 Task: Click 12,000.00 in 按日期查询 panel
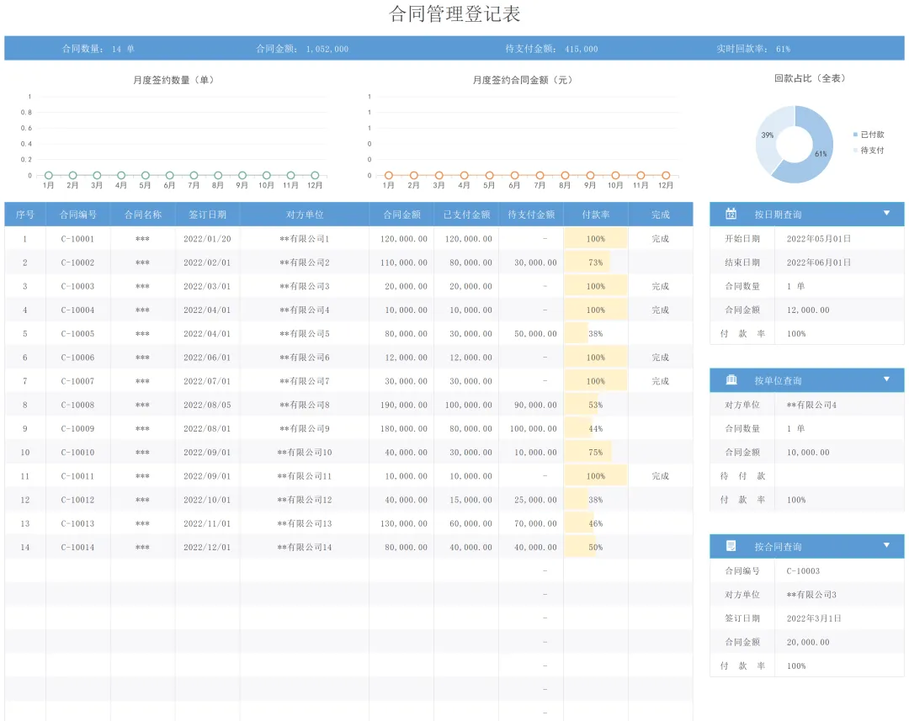coord(807,310)
